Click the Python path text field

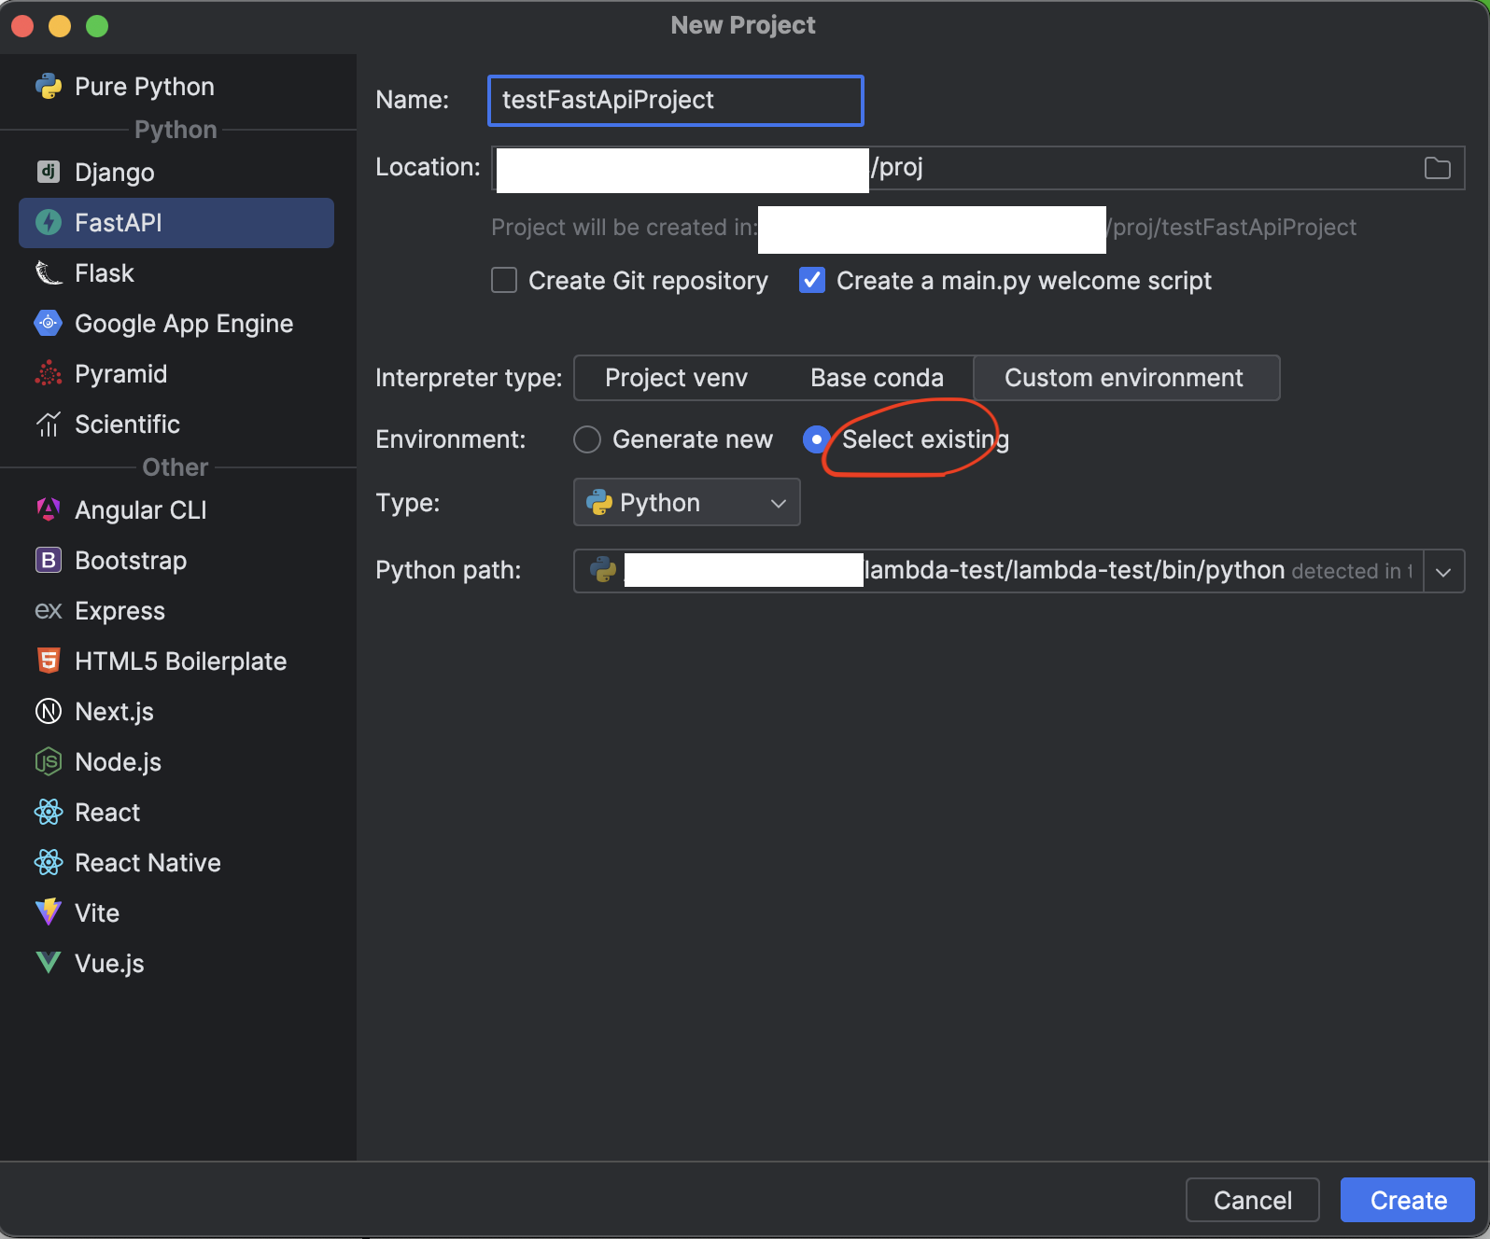point(998,571)
